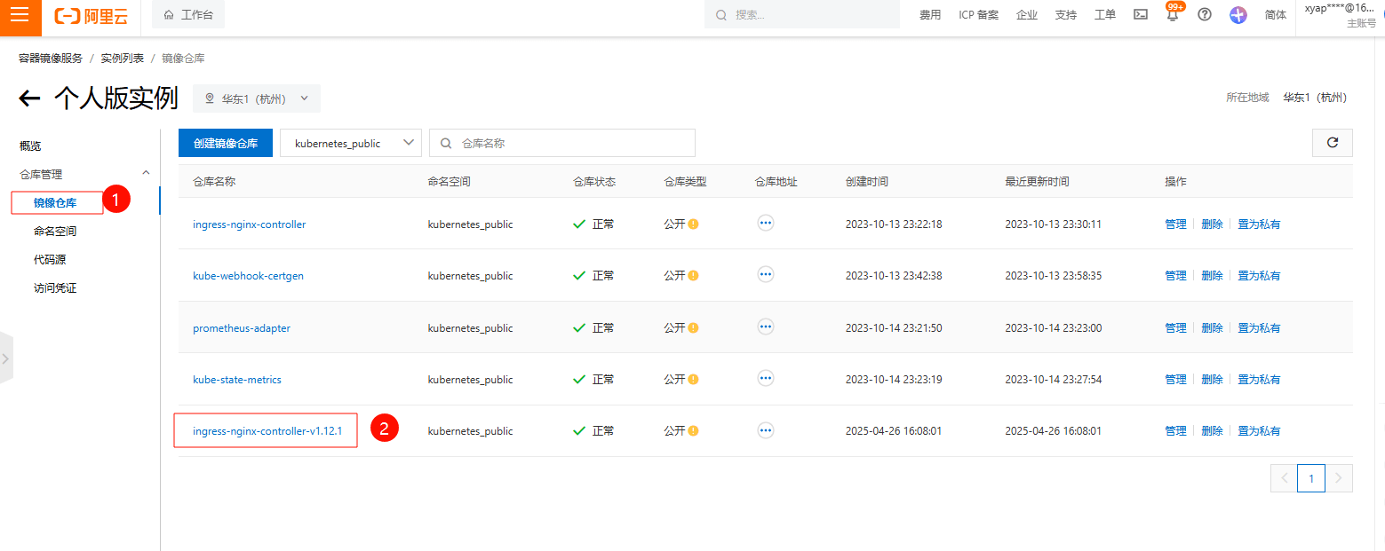Click the back arrow beside 个人版实例

(x=30, y=98)
